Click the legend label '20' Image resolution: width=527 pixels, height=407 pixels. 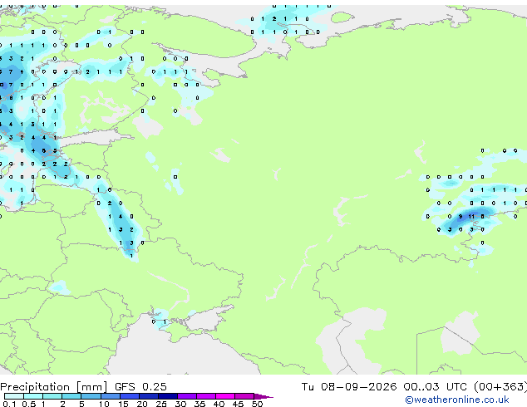(142, 404)
